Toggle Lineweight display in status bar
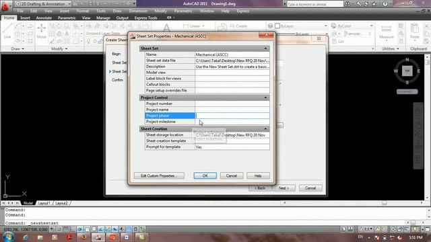Viewport: 431px width, 242px height. (x=121, y=229)
